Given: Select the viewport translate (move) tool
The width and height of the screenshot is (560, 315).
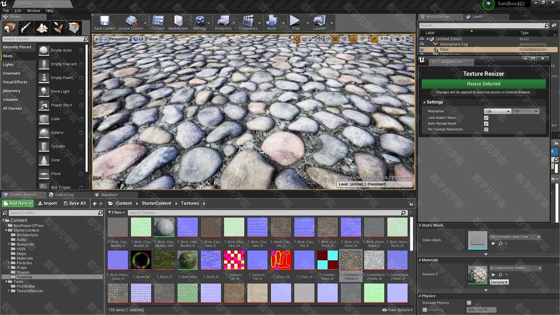Looking at the screenshot, I should pos(297,39).
